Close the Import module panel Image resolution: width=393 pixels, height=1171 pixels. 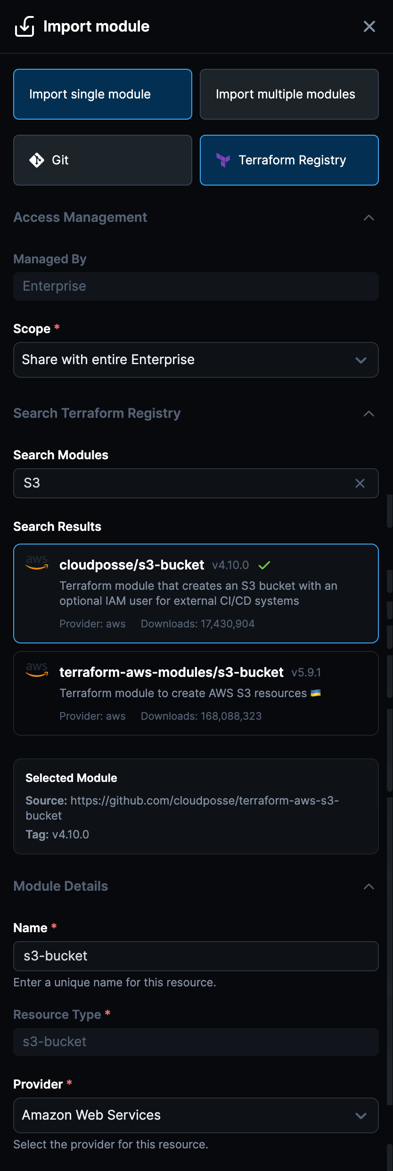tap(369, 26)
